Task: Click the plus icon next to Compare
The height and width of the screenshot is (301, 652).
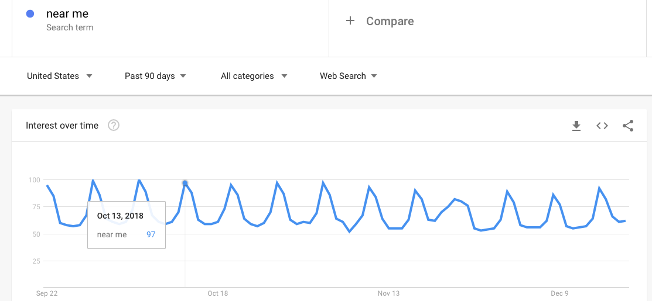Action: click(350, 20)
